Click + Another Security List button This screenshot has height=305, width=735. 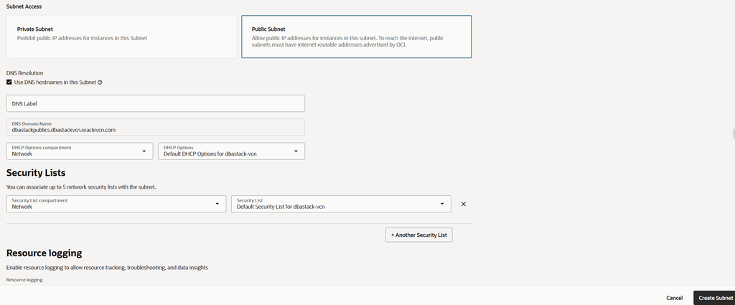(419, 235)
